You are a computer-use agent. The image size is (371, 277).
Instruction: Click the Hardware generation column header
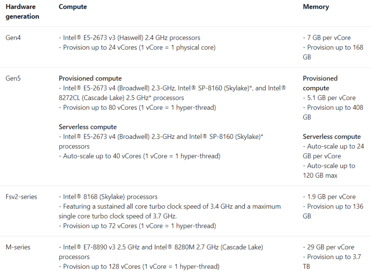tap(22, 11)
